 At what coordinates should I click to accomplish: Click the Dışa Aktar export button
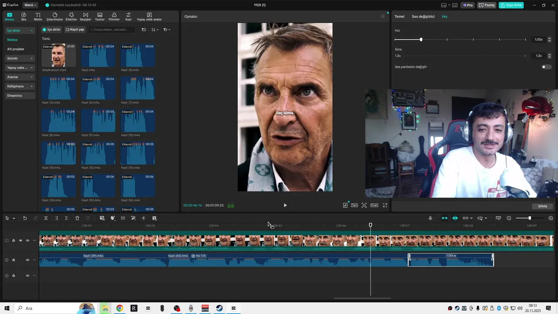coord(511,5)
